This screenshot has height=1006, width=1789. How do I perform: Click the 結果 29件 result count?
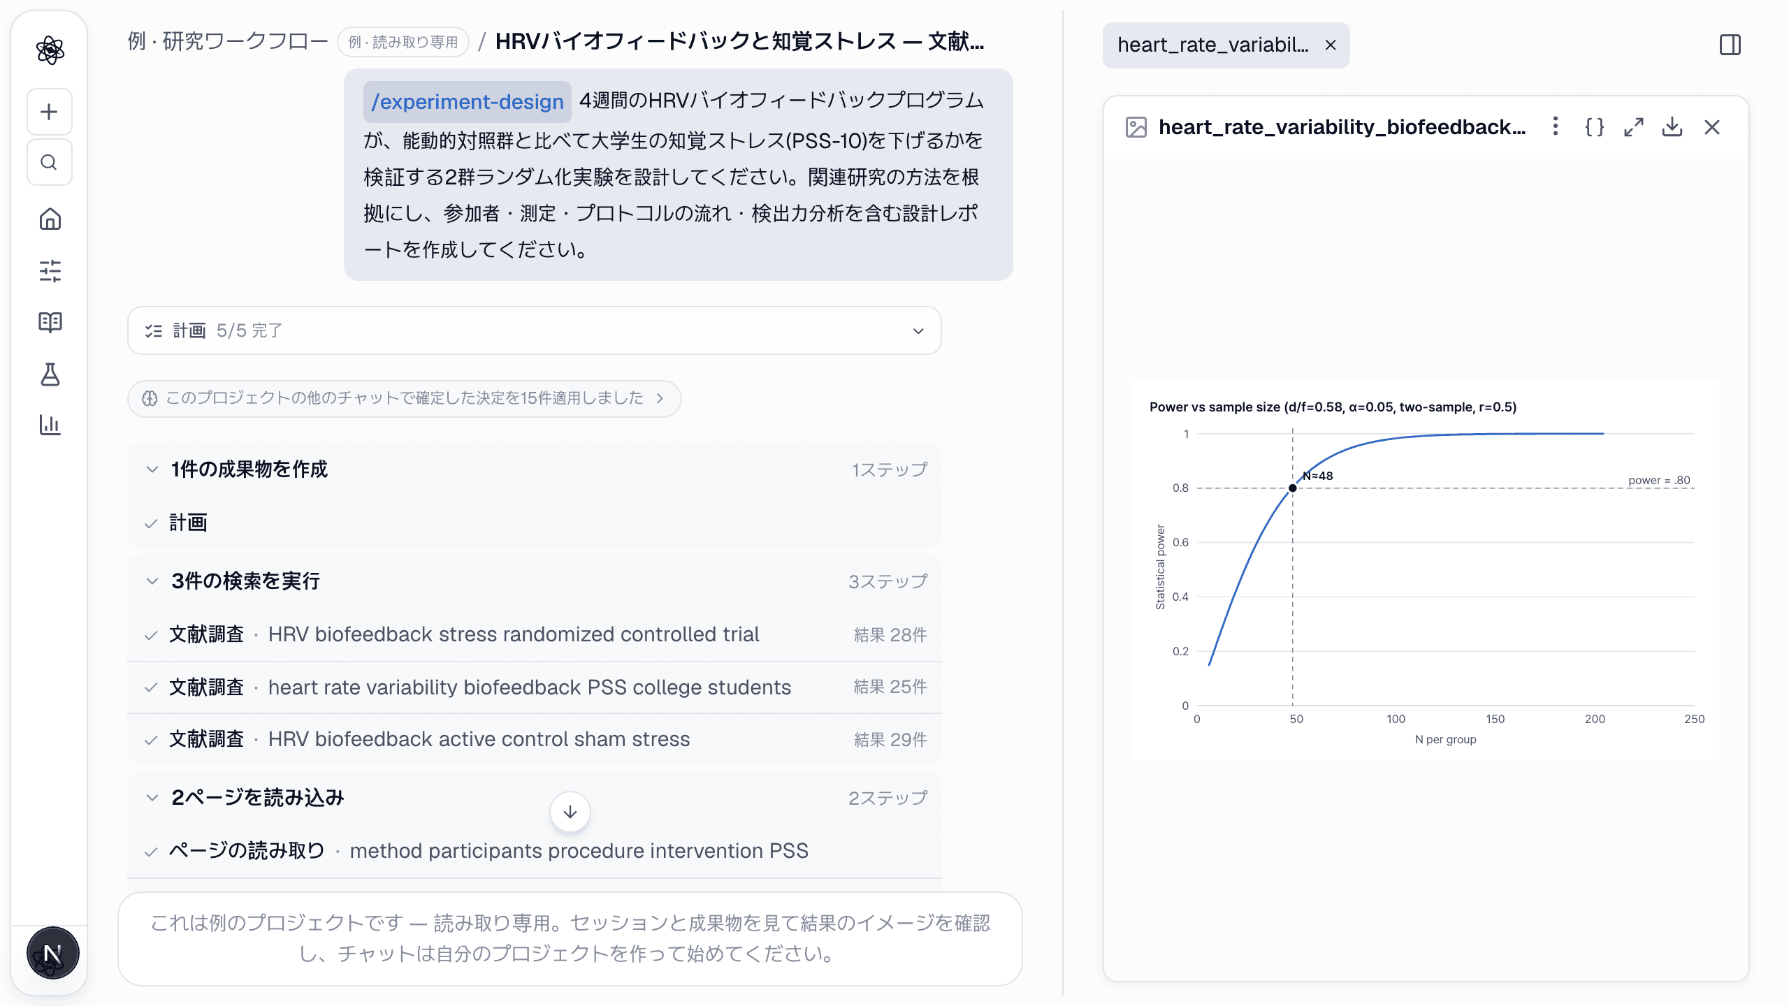[890, 740]
